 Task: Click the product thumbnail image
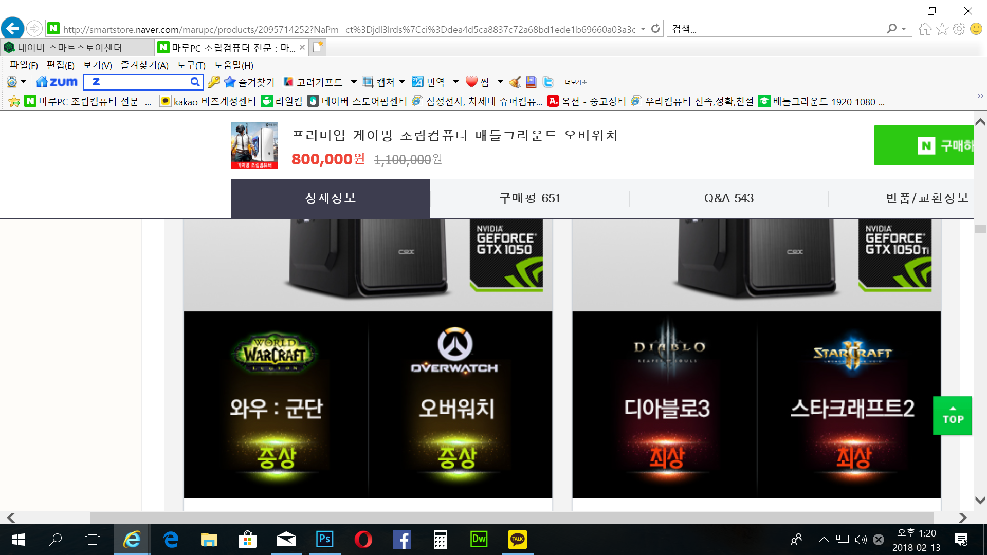(x=254, y=145)
